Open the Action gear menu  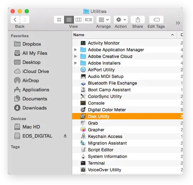121,20
